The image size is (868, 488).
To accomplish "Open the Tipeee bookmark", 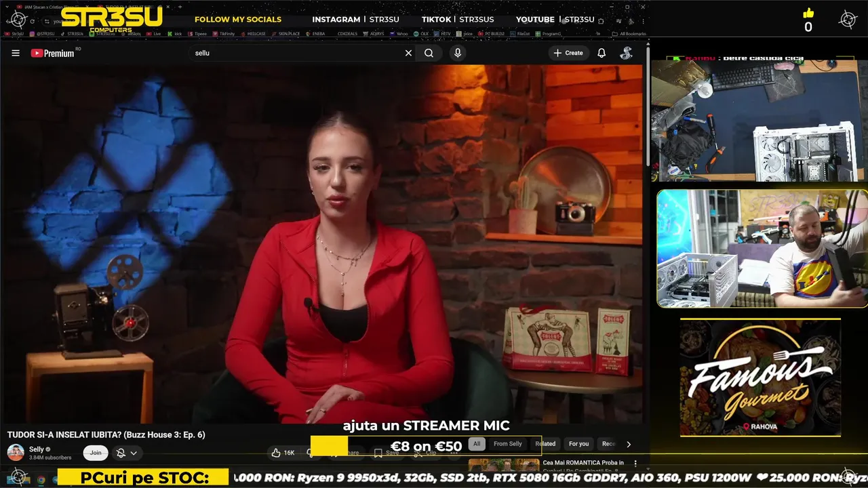I will coord(197,33).
